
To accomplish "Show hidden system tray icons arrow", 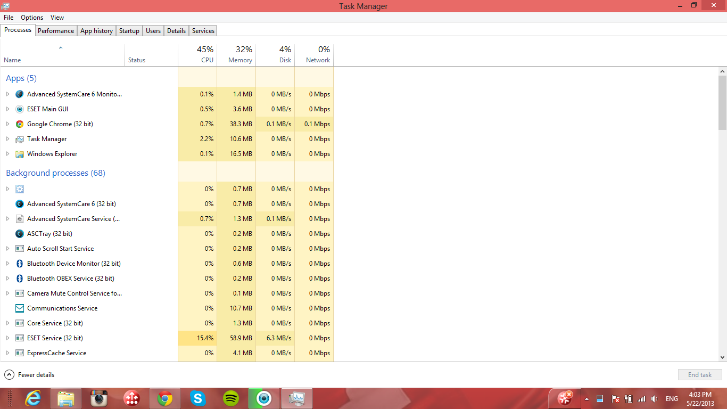I will point(586,399).
